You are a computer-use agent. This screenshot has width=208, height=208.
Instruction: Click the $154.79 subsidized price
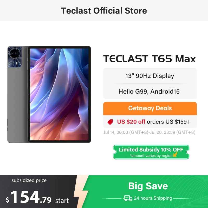(x=29, y=197)
